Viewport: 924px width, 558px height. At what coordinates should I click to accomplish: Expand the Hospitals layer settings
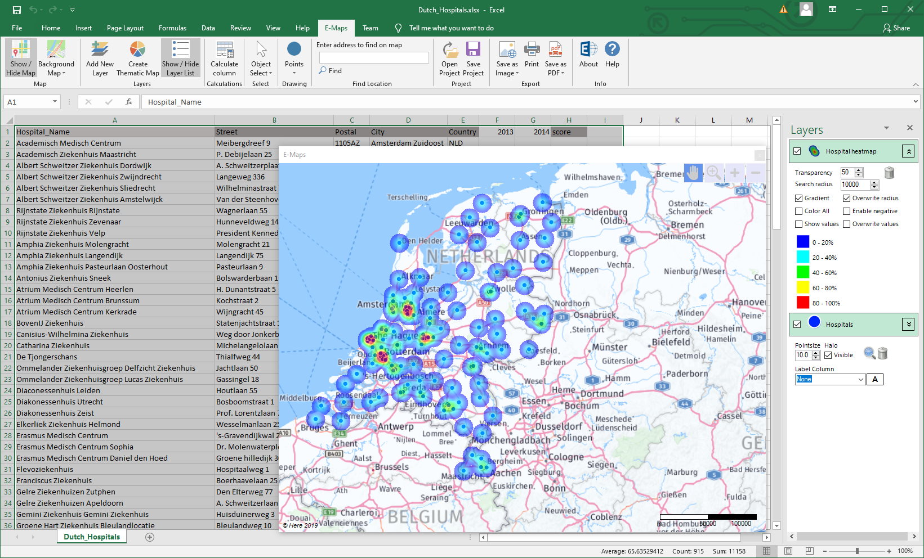(909, 324)
